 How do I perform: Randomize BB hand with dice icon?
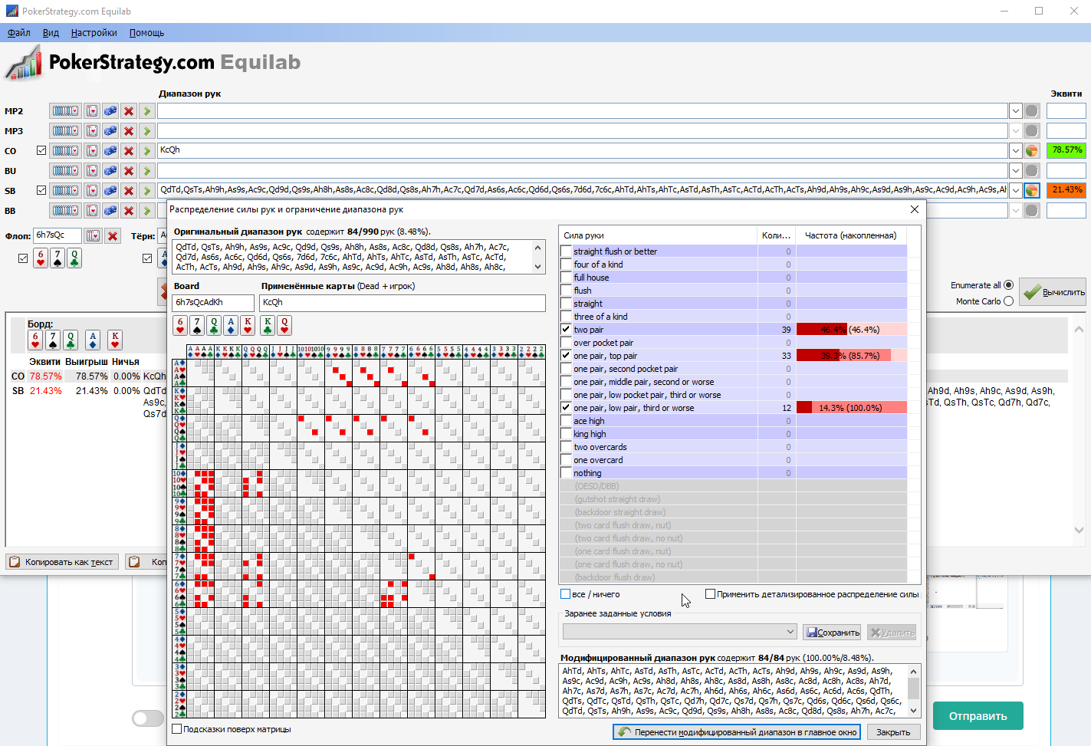click(110, 211)
